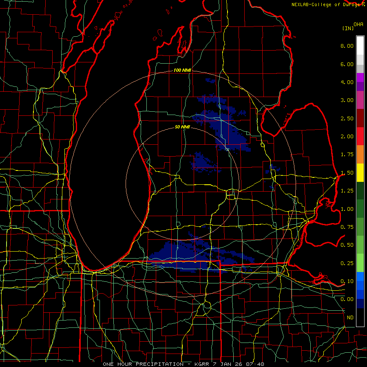Click the magenta swatch in color scale
Image resolution: width=367 pixels, height=367 pixels.
click(x=360, y=77)
